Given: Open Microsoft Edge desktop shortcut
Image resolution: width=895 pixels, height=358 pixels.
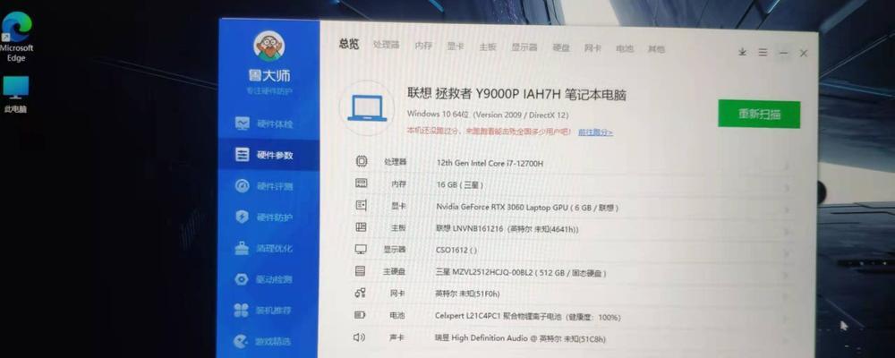Looking at the screenshot, I should click(x=16, y=37).
